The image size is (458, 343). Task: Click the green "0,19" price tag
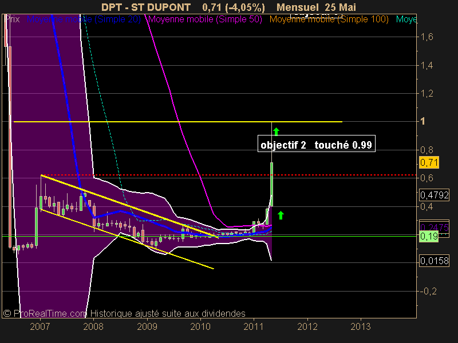click(x=429, y=236)
